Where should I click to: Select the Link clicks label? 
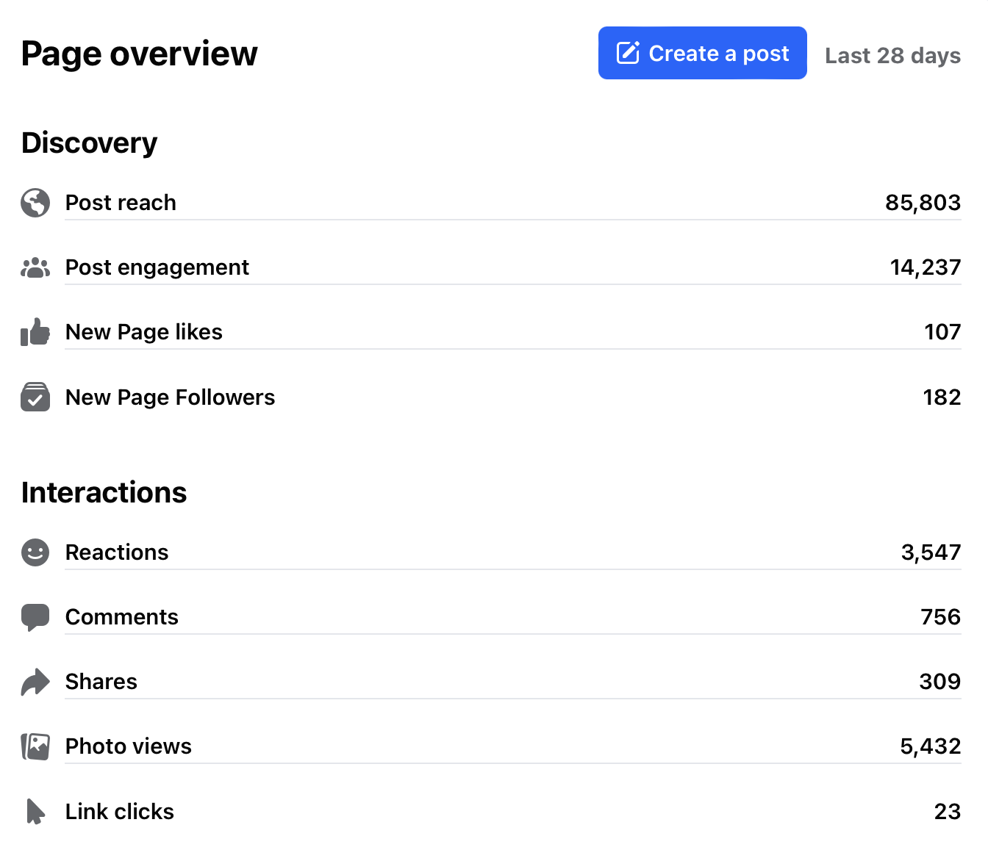[x=119, y=812]
